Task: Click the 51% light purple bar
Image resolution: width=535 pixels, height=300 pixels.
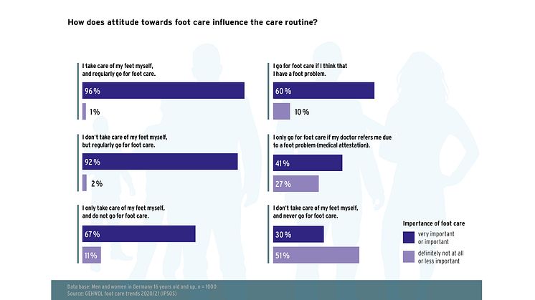Action: click(x=316, y=255)
